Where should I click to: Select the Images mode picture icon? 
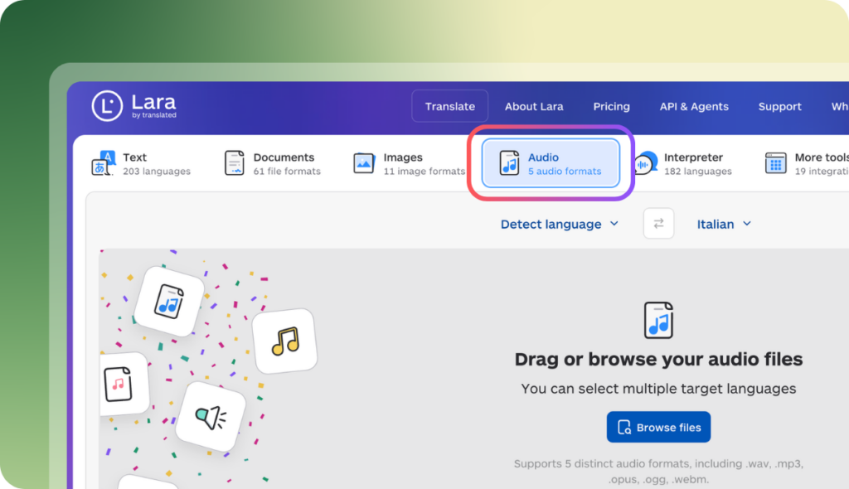(364, 163)
